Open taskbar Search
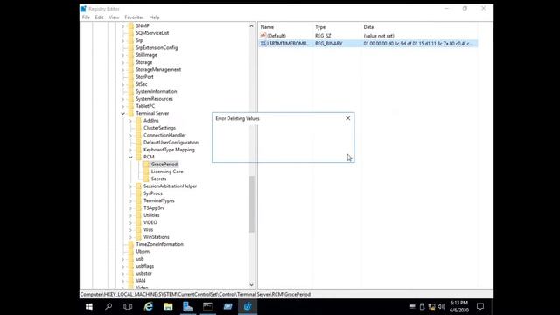The width and height of the screenshot is (560, 315). [108, 306]
